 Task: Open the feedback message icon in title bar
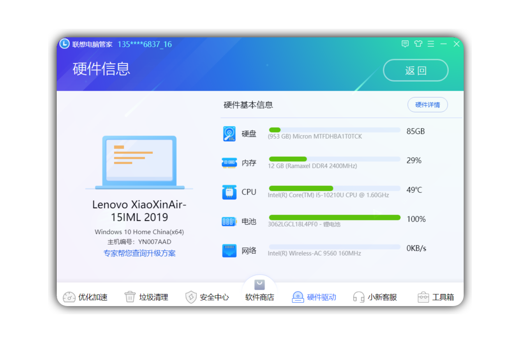405,43
